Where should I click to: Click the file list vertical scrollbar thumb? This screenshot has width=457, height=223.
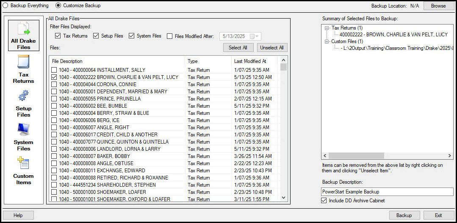point(283,67)
